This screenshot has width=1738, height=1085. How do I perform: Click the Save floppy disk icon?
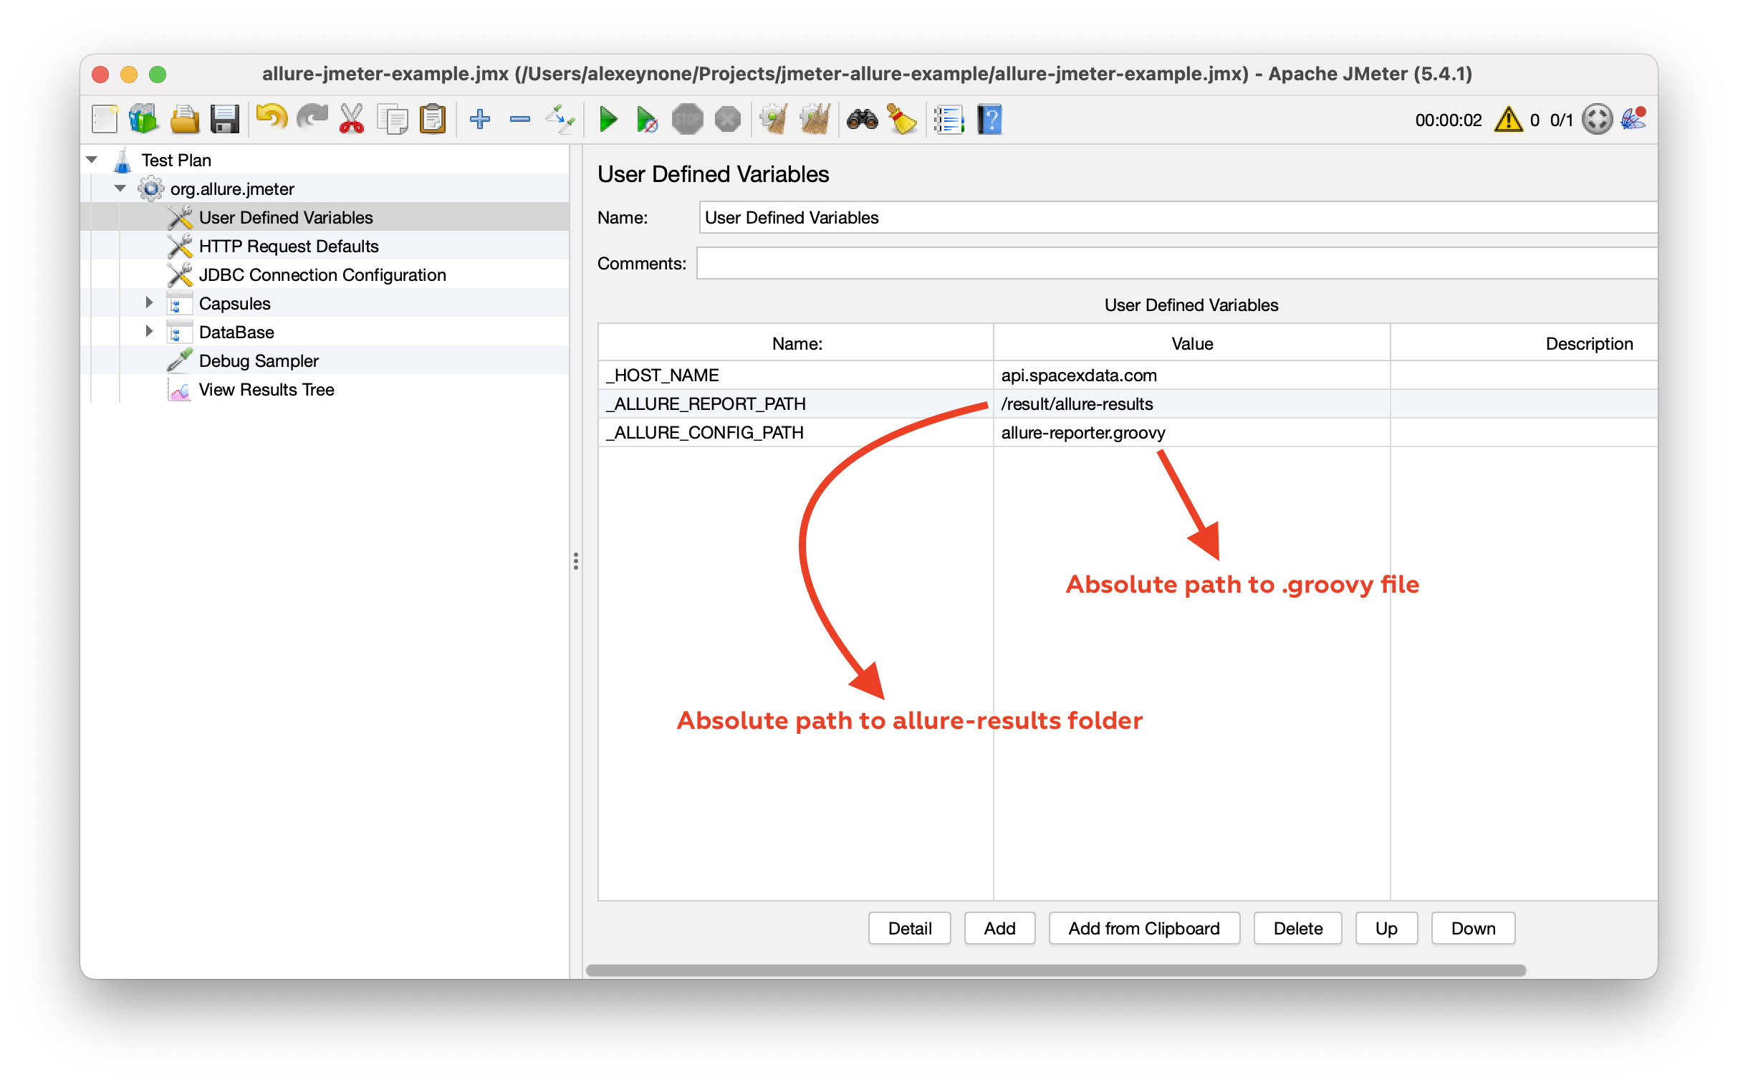[x=224, y=119]
